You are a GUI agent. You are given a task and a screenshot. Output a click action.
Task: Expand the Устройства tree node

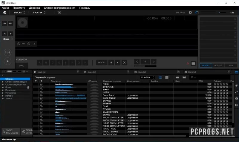(3, 93)
